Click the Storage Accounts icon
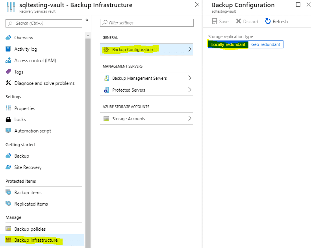 click(106, 119)
